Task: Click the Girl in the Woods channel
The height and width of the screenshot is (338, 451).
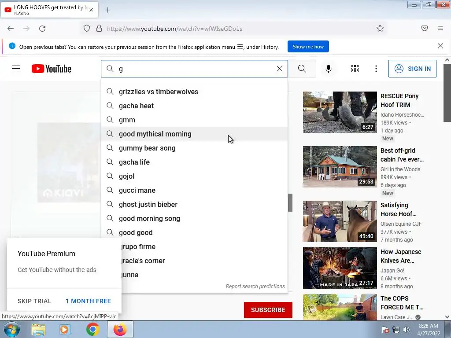Action: (400, 169)
